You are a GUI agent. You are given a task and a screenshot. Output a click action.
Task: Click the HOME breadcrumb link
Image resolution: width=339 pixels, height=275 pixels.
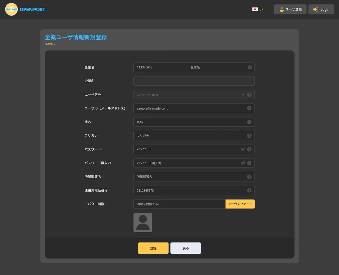[x=49, y=44]
